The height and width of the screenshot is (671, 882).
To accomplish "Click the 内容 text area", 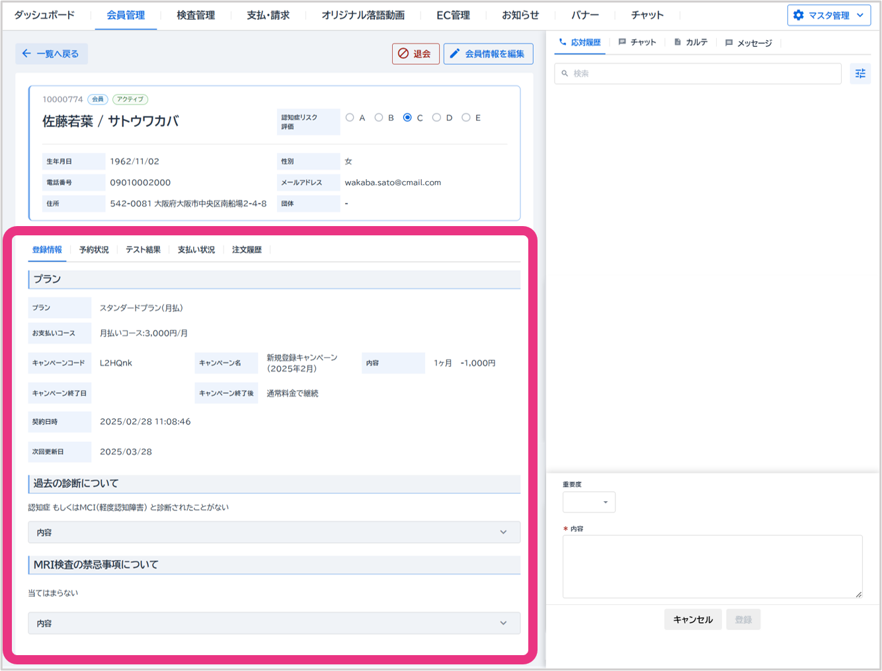I will click(711, 567).
